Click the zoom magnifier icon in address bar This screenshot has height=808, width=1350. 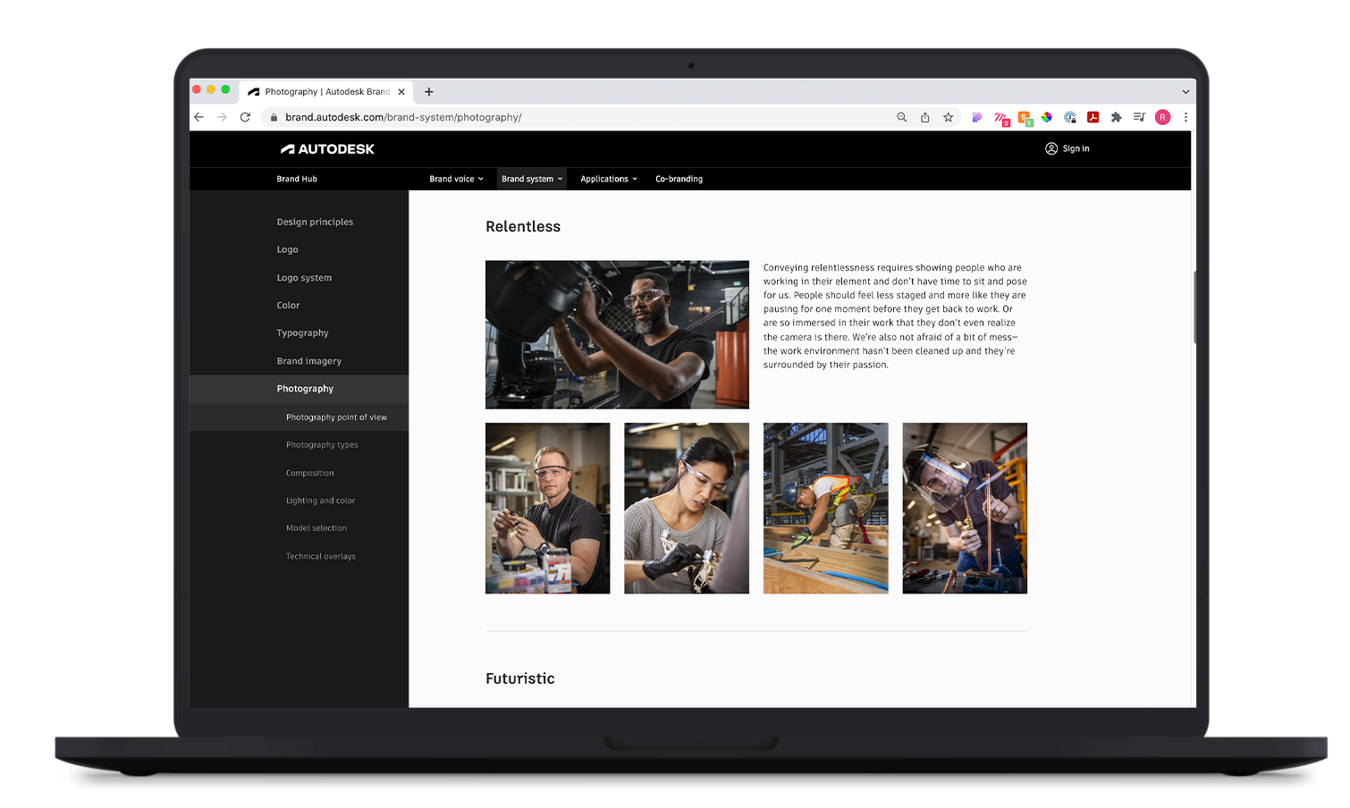(x=901, y=117)
